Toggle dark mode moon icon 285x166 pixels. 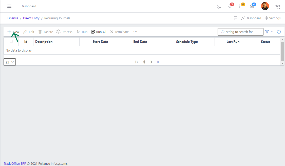(x=219, y=7)
